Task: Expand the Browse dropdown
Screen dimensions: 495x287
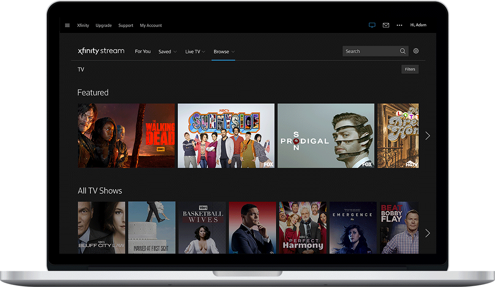Action: (x=223, y=52)
